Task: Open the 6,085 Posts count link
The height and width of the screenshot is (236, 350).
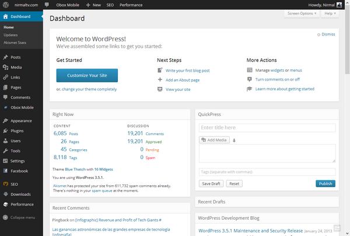Action: click(x=65, y=133)
